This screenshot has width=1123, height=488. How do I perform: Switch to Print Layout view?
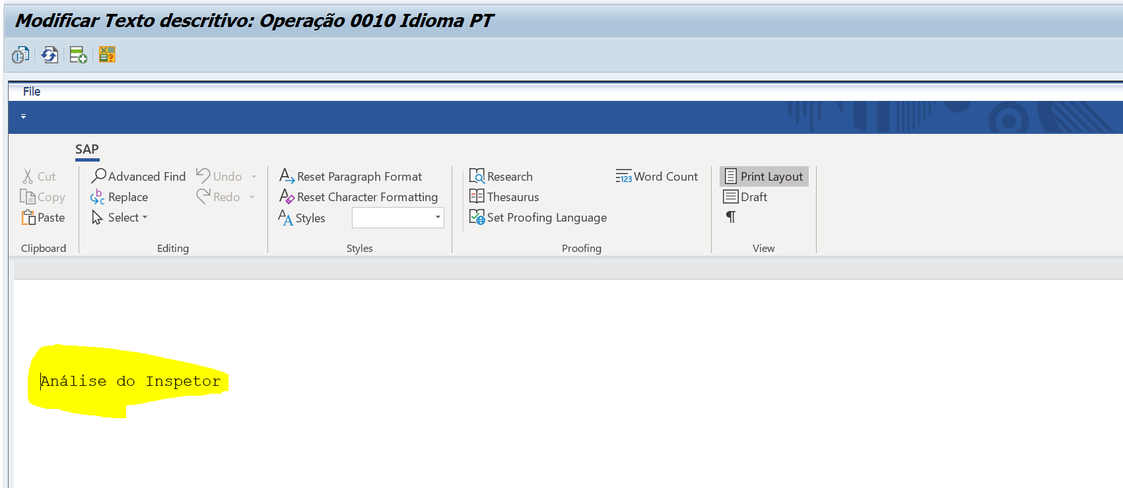pyautogui.click(x=764, y=176)
